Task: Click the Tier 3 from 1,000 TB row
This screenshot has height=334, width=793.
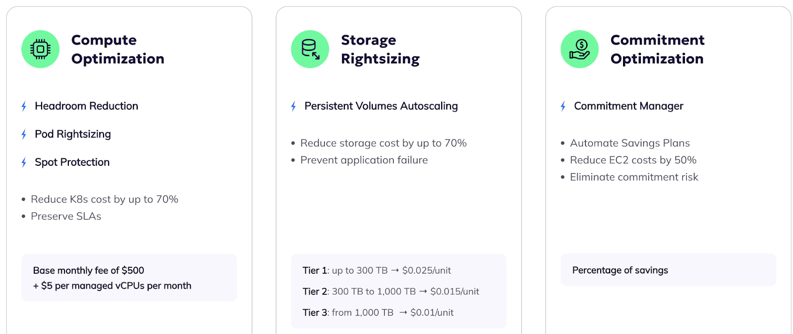Action: pos(378,313)
